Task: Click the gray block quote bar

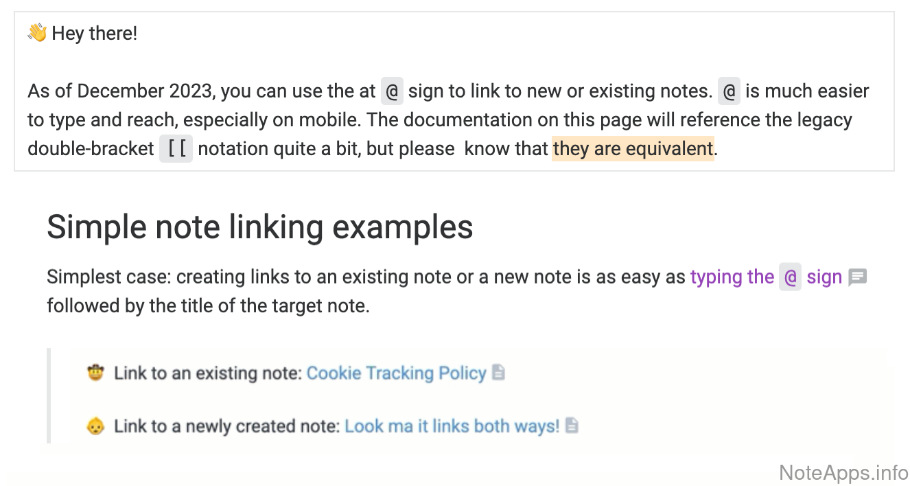Action: point(49,395)
